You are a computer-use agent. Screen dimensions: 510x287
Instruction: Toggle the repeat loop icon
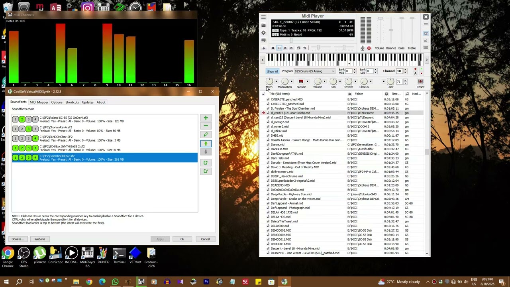coord(305,48)
